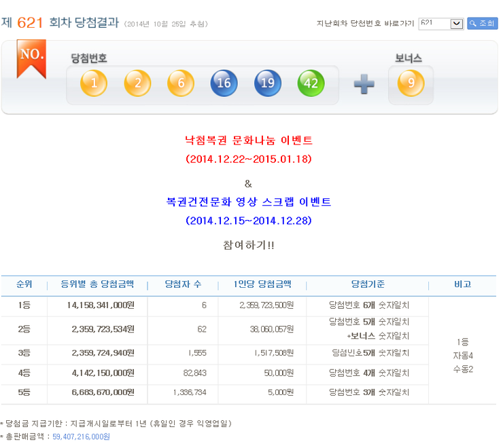Click per-person prize 2,359,723,500원
The height and width of the screenshot is (448, 503).
(x=266, y=305)
